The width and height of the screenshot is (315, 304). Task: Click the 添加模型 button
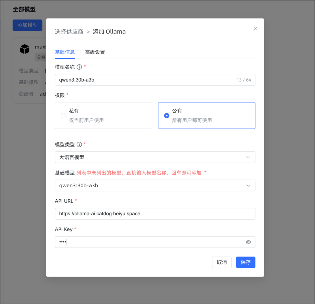point(27,25)
